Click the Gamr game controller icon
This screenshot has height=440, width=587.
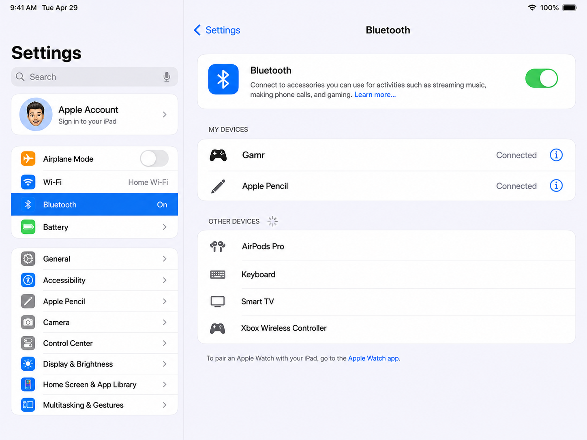[x=218, y=155]
